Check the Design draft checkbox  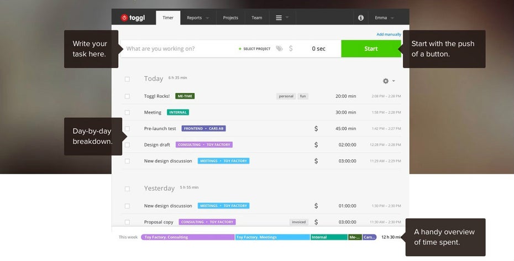point(127,144)
